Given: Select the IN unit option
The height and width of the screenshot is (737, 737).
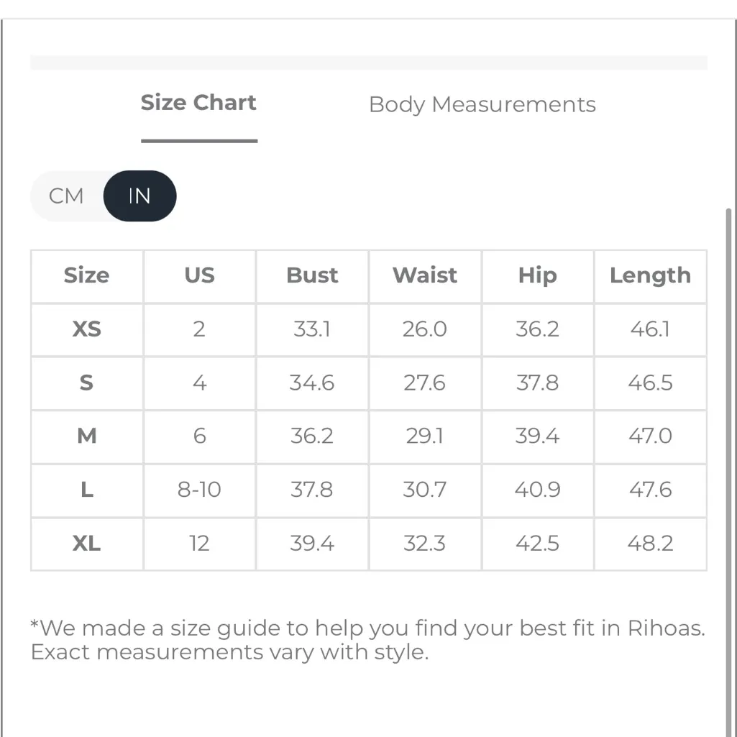Looking at the screenshot, I should click(139, 196).
